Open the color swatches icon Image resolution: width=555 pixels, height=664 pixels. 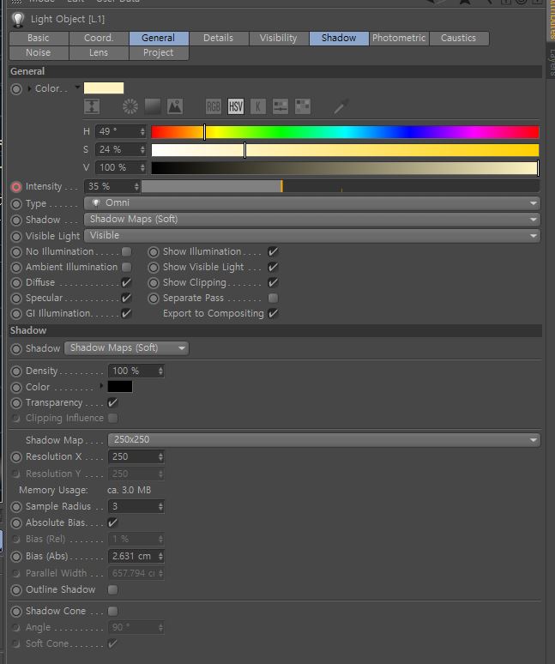point(303,106)
